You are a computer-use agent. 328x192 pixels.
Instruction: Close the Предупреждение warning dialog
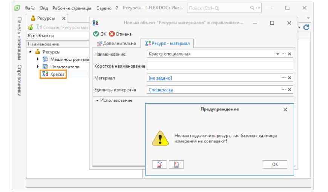pos(285,110)
